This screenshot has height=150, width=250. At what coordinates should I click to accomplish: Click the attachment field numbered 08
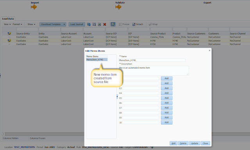(x=141, y=113)
